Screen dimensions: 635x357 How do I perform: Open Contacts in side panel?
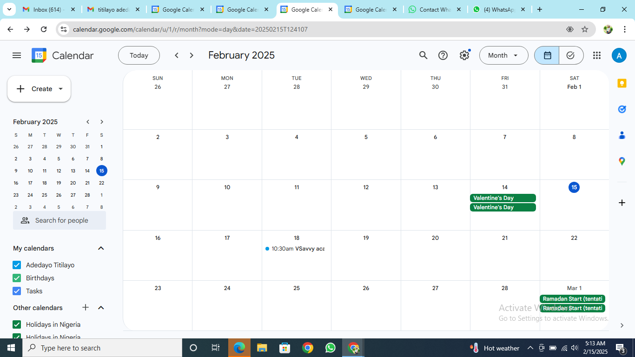(622, 135)
